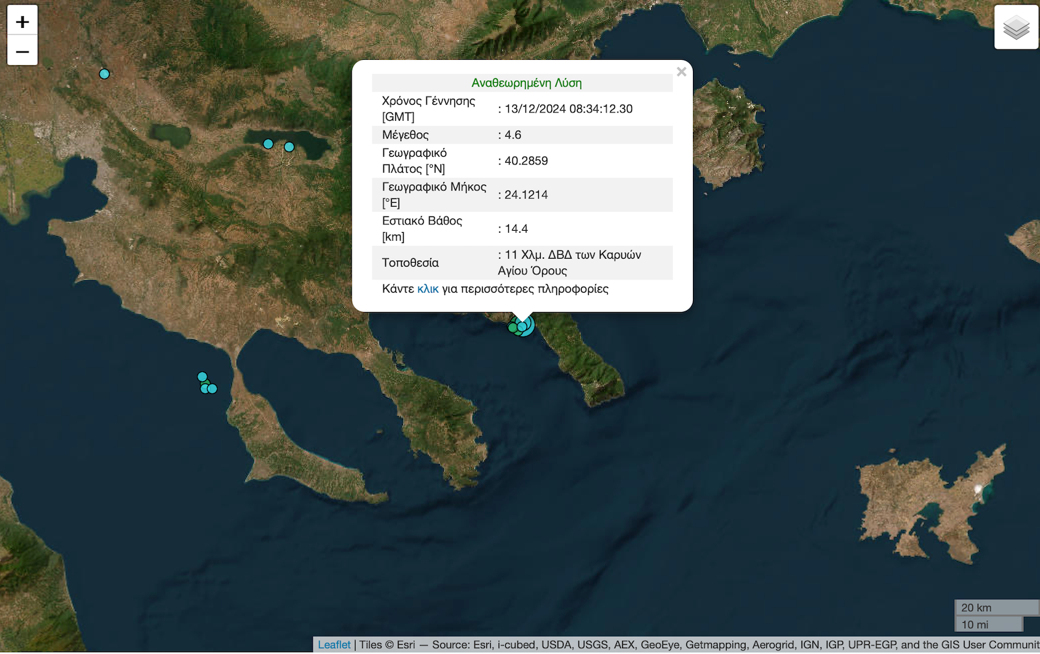The height and width of the screenshot is (654, 1040).
Task: Click the isolated cyan marker in the far northwest
Action: pos(104,74)
